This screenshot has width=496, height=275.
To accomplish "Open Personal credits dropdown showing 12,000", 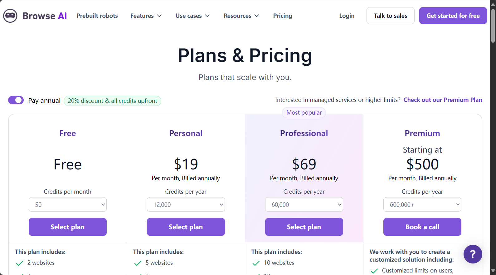I will pos(186,205).
